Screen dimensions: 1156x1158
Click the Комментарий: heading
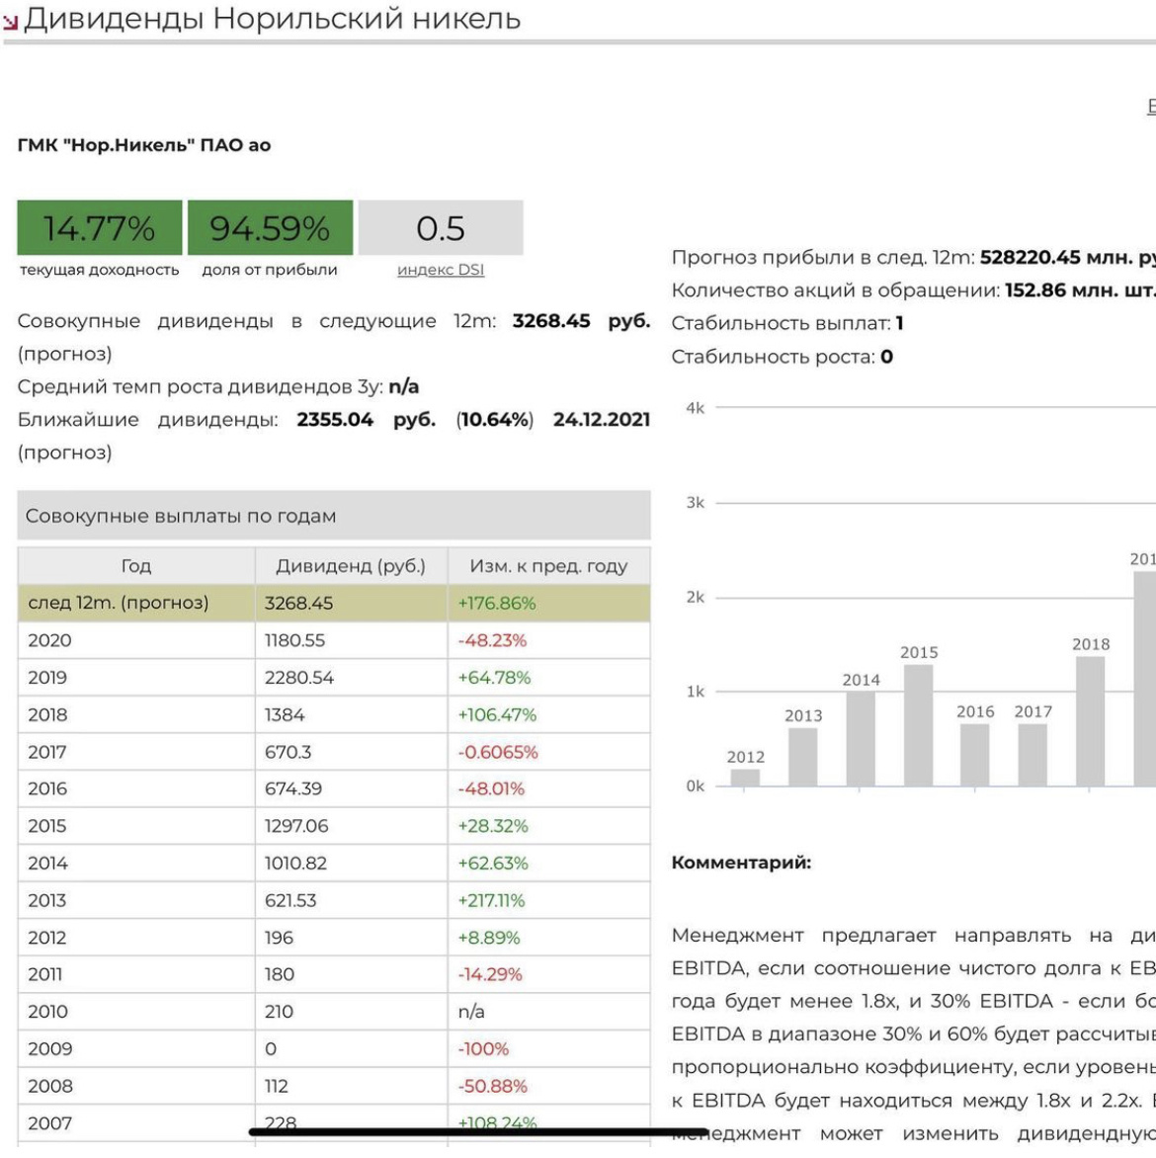click(742, 862)
